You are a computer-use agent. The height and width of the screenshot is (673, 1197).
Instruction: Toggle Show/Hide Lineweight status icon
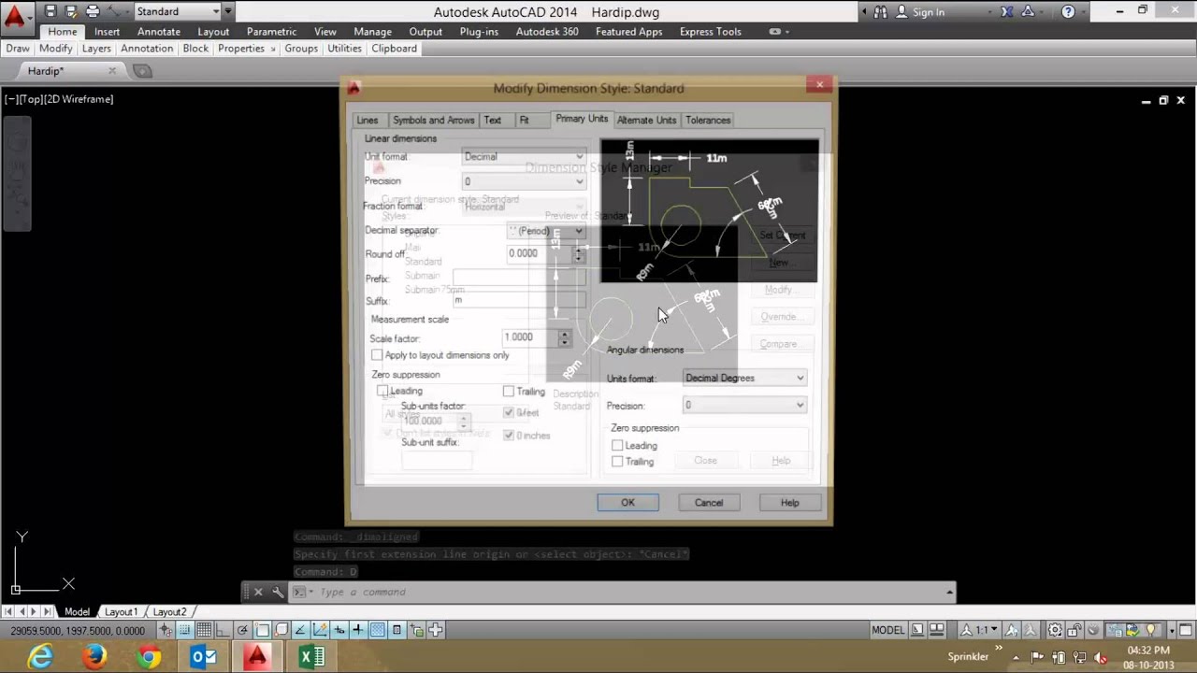[358, 630]
